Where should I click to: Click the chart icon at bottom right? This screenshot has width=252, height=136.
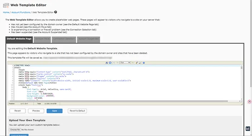pyautogui.click(x=248, y=128)
